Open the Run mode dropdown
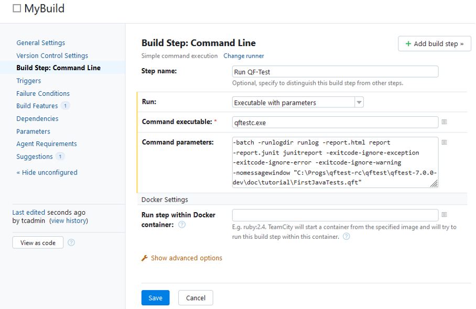 (x=298, y=103)
